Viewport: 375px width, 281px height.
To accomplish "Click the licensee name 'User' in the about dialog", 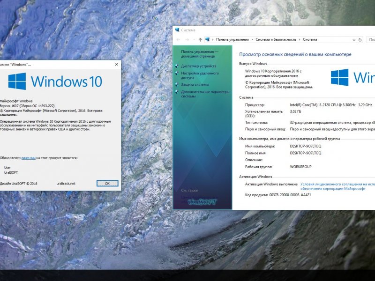I will click(x=7, y=168).
